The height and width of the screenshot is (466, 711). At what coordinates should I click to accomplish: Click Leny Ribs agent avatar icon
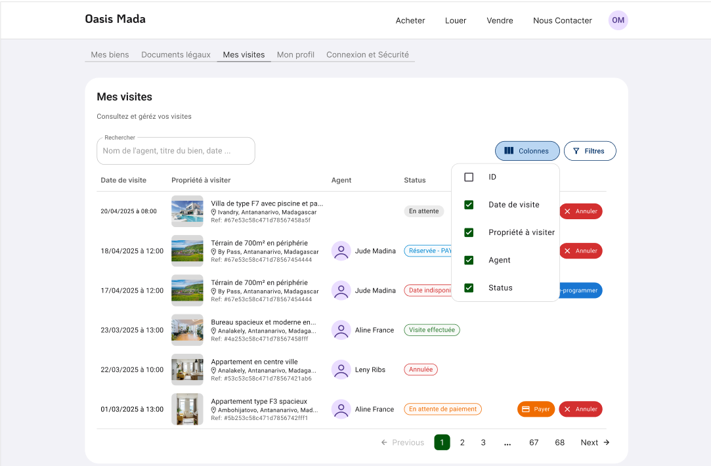[341, 370]
